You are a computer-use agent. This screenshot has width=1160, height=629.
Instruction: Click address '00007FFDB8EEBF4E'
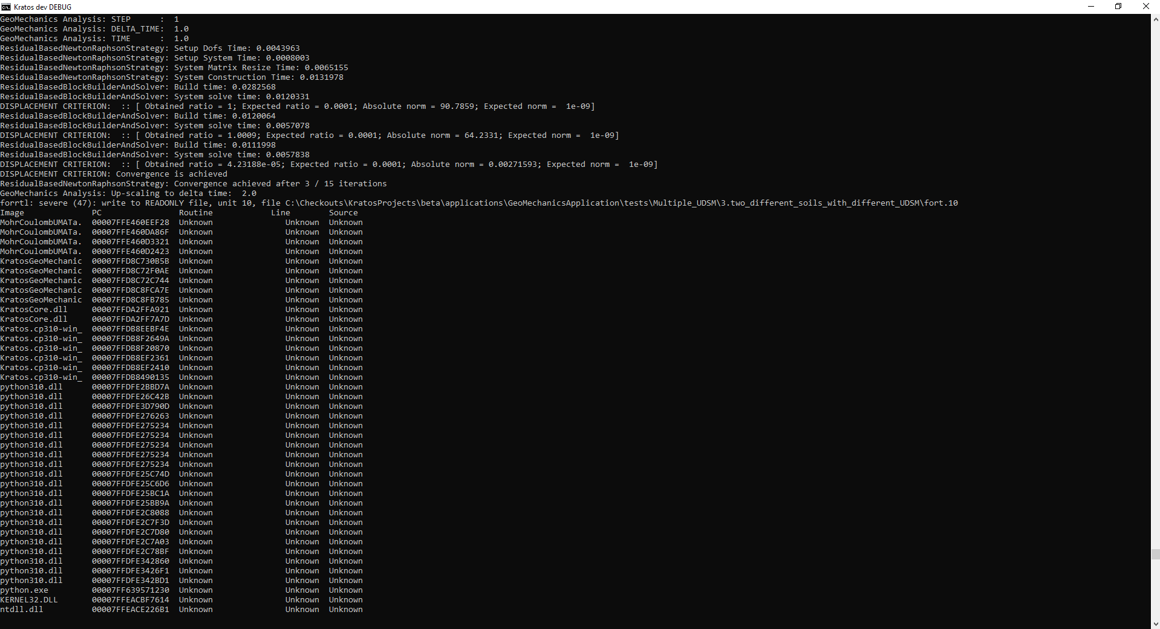point(131,329)
